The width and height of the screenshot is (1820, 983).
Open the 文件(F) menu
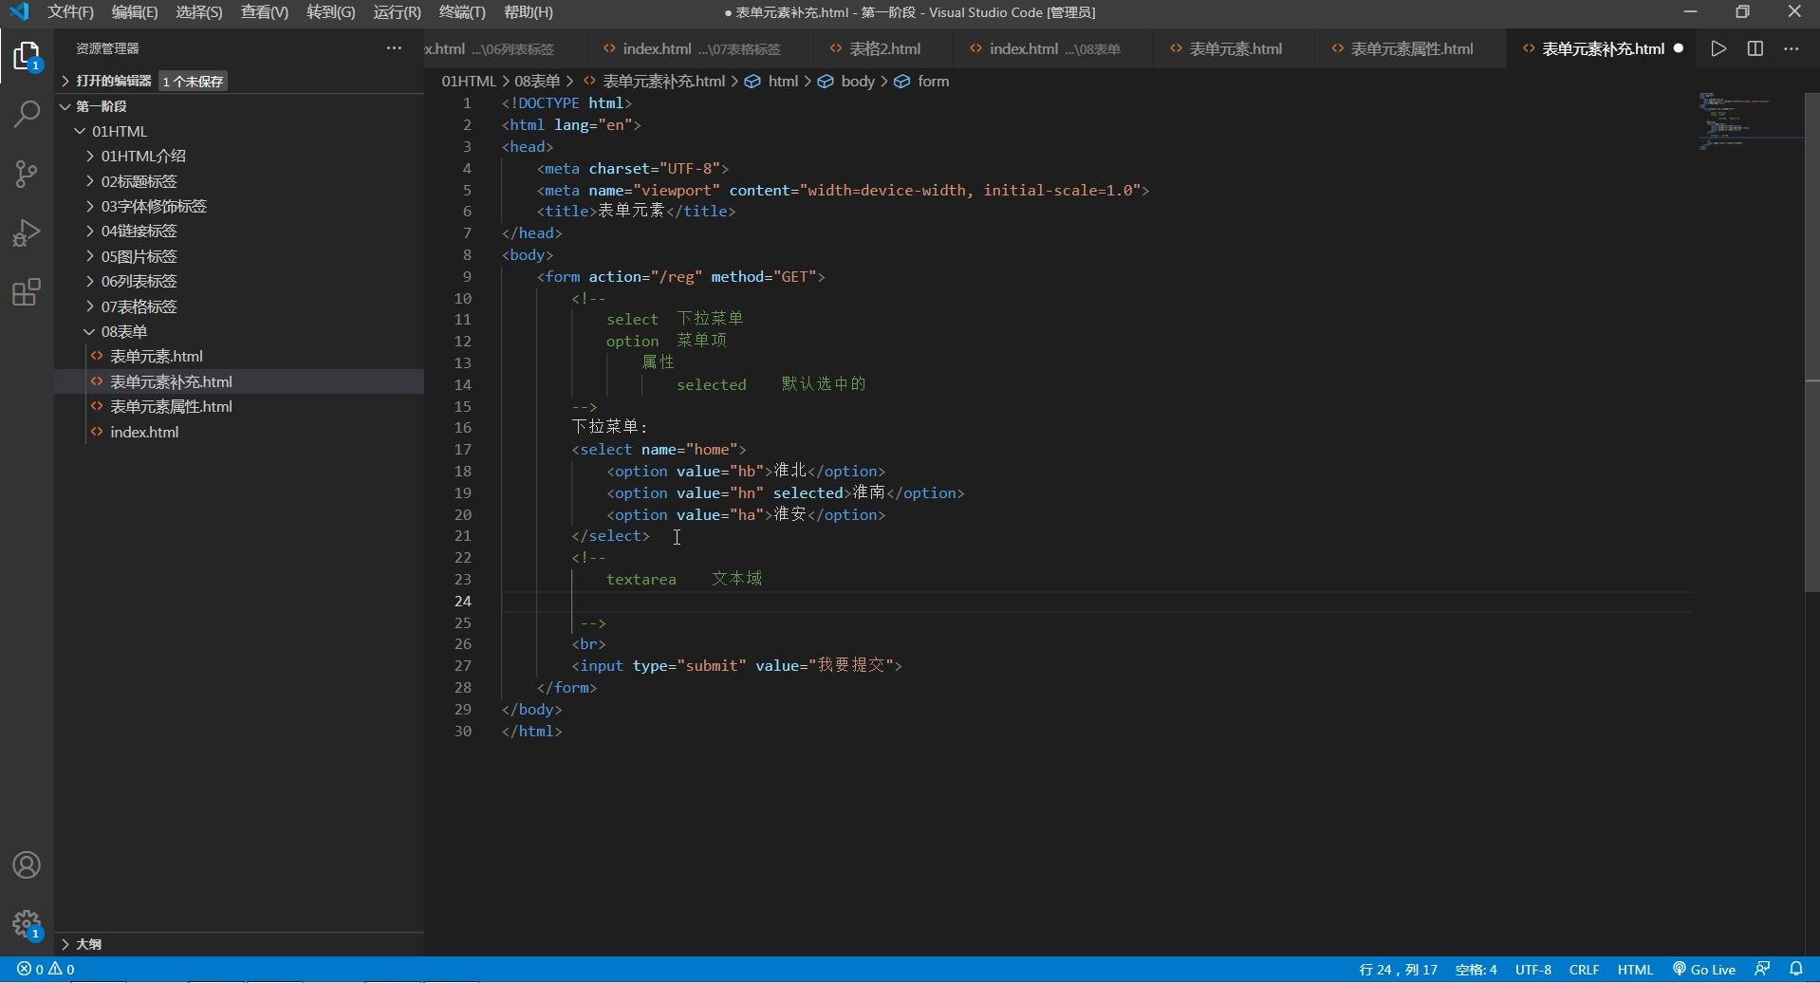(x=70, y=12)
